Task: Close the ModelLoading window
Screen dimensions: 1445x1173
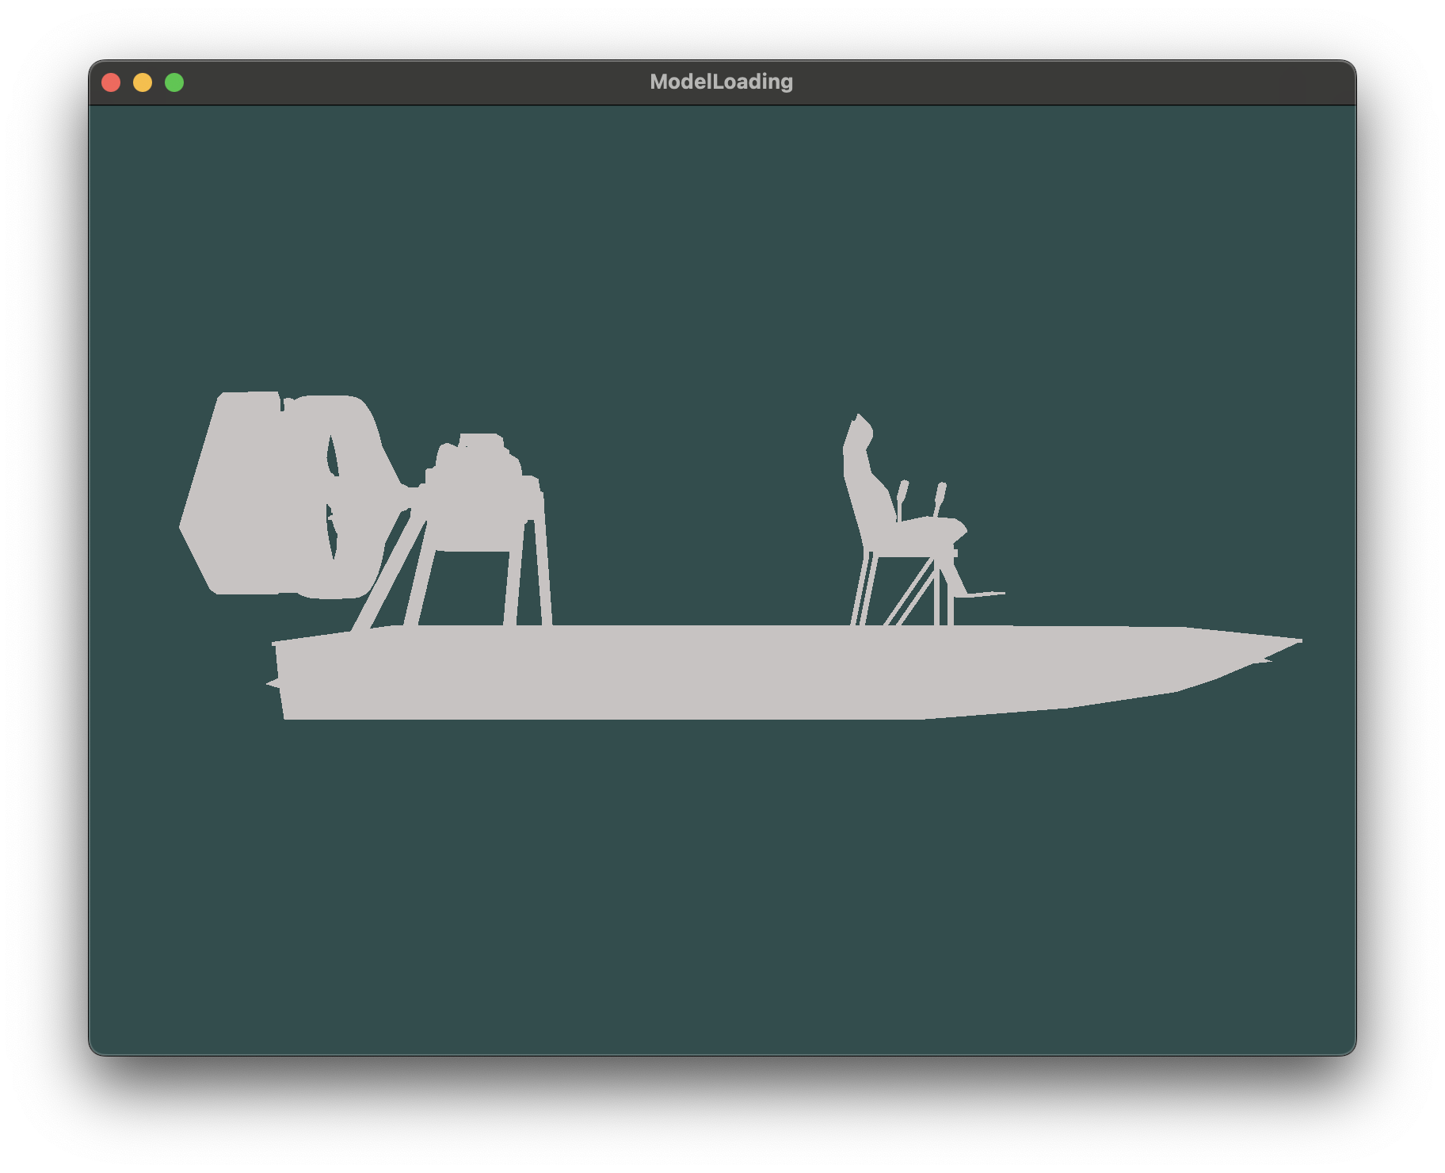Action: [111, 82]
